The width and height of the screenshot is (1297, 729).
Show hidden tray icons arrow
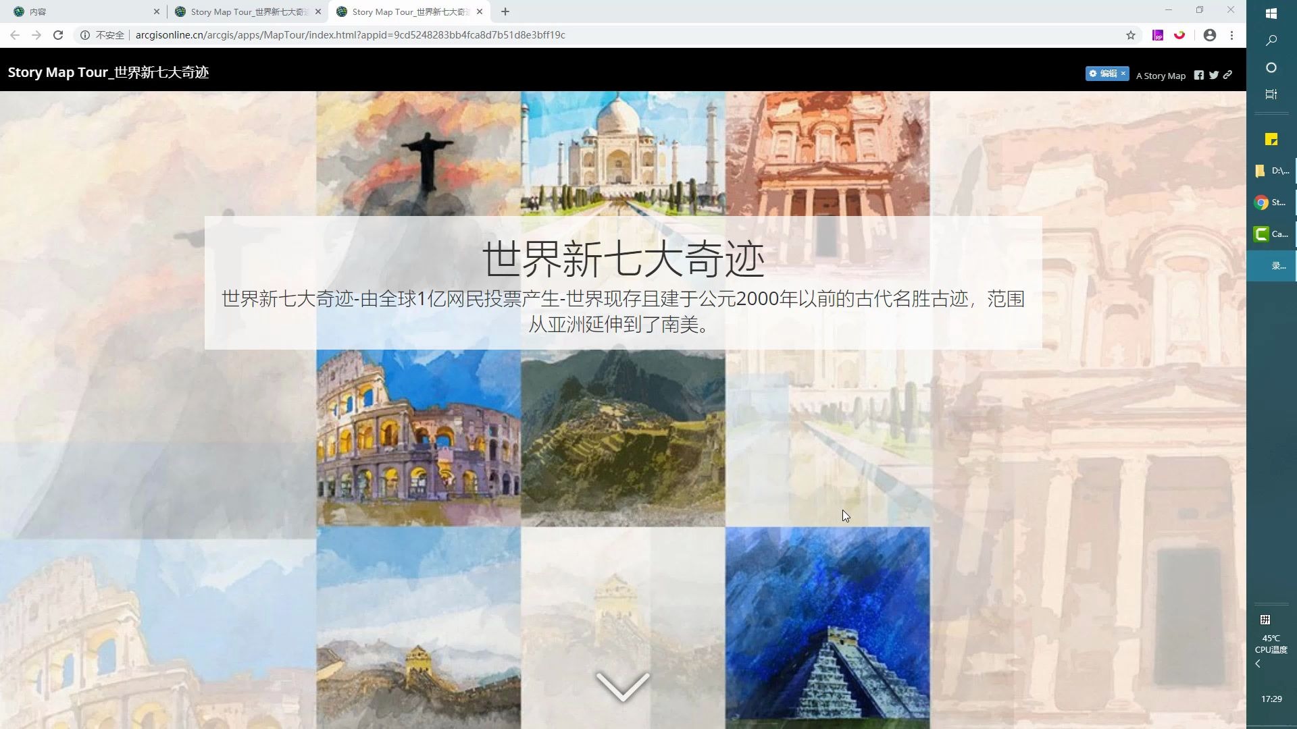1258,664
